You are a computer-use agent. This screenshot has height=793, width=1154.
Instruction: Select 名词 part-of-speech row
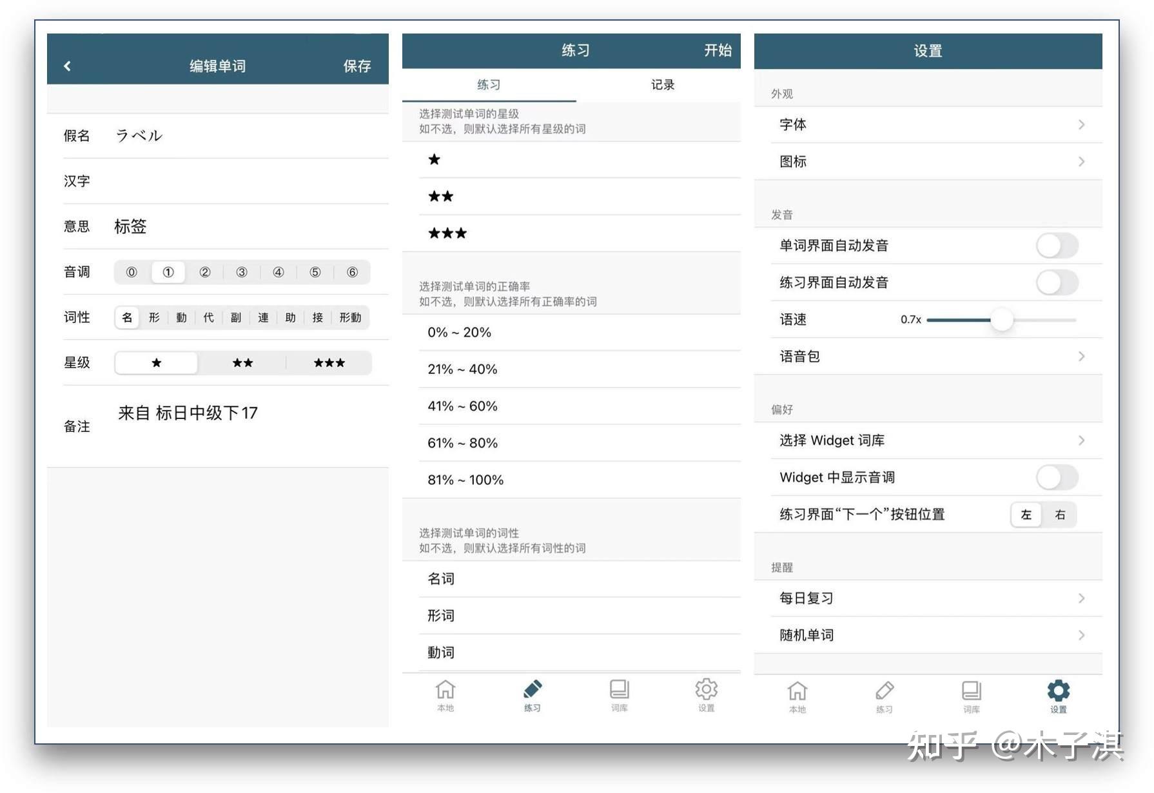click(x=571, y=579)
